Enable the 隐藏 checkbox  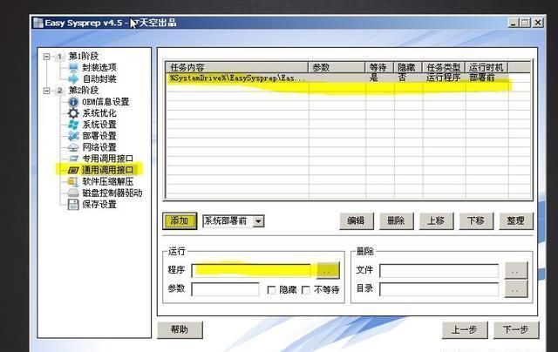[272, 289]
